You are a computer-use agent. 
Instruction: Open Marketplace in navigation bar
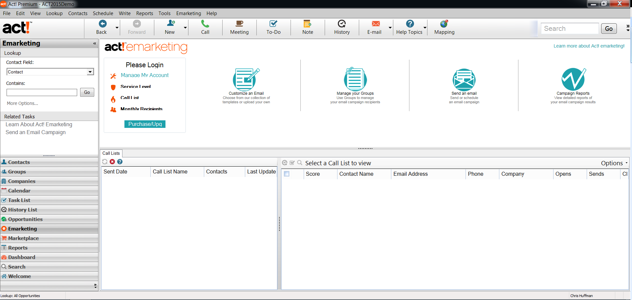click(49, 238)
